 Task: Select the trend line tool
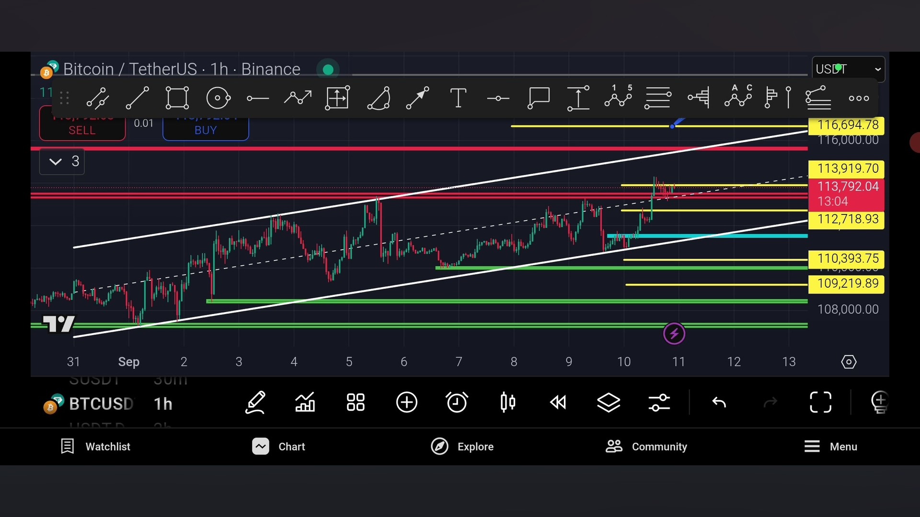pos(137,98)
